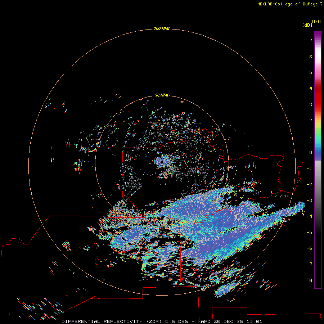This screenshot has height=324, width=324.
Task: Click the 7 value on color scale
Action: 311,40
